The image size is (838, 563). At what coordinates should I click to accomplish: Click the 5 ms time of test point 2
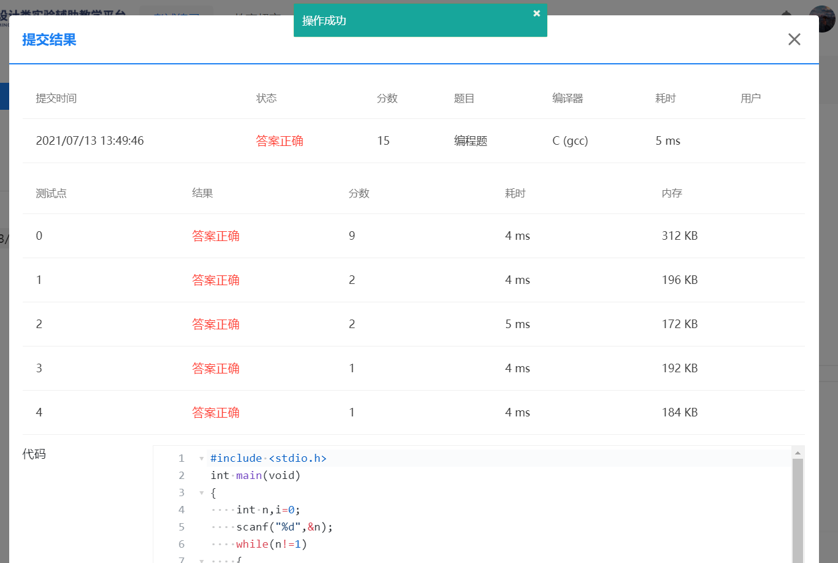click(x=518, y=324)
